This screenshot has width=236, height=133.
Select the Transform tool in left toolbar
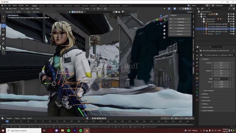pyautogui.click(x=3, y=39)
